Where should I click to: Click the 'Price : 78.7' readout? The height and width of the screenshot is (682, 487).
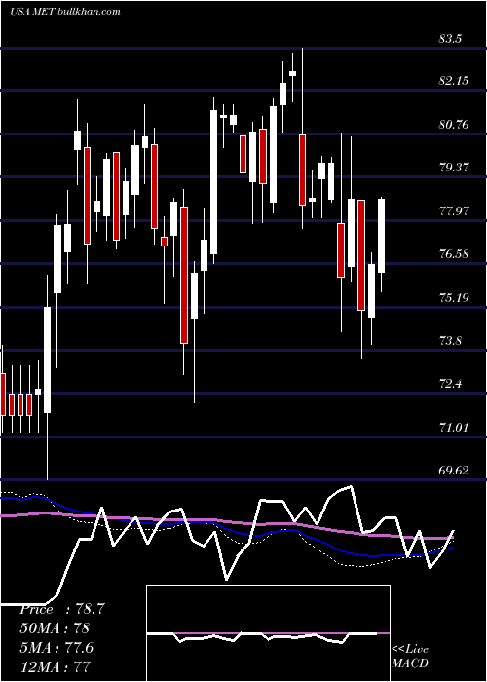61,609
